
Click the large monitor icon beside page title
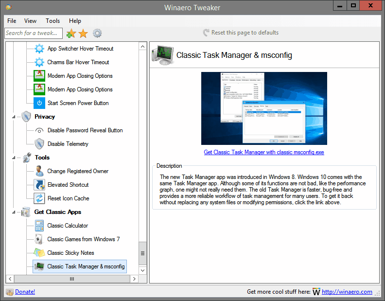[162, 55]
